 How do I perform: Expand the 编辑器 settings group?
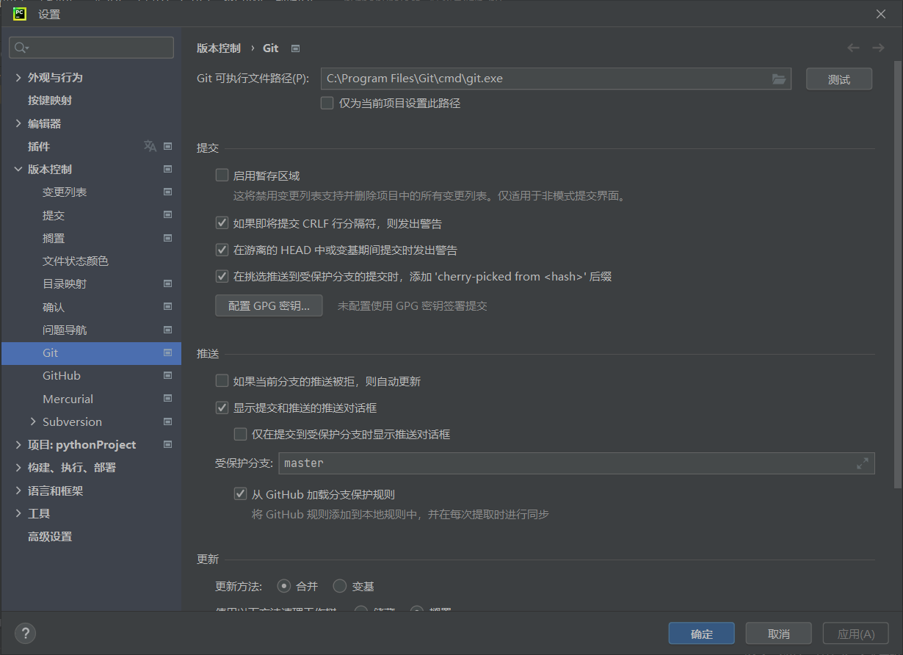point(18,123)
